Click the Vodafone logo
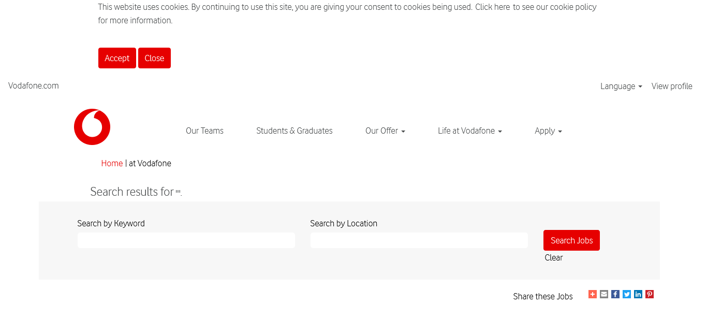 click(92, 127)
